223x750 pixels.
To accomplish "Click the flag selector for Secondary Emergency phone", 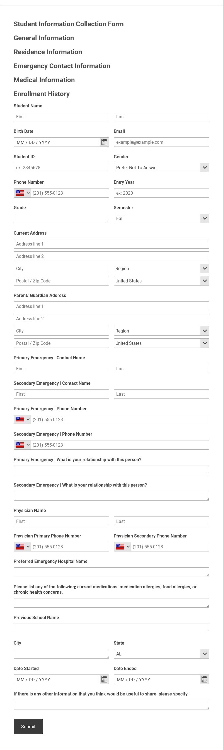I will click(x=22, y=445).
